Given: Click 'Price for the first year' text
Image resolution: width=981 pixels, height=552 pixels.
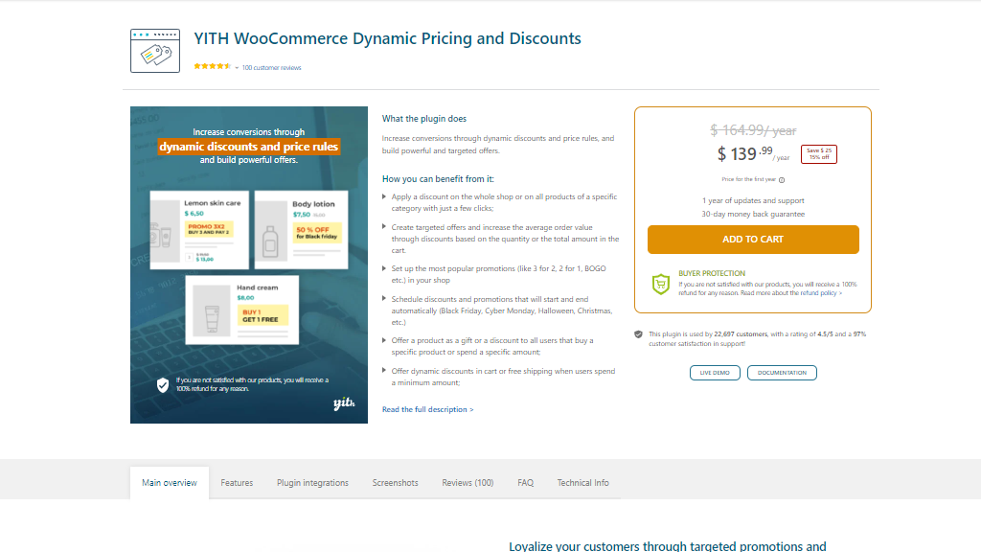Looking at the screenshot, I should [x=748, y=179].
